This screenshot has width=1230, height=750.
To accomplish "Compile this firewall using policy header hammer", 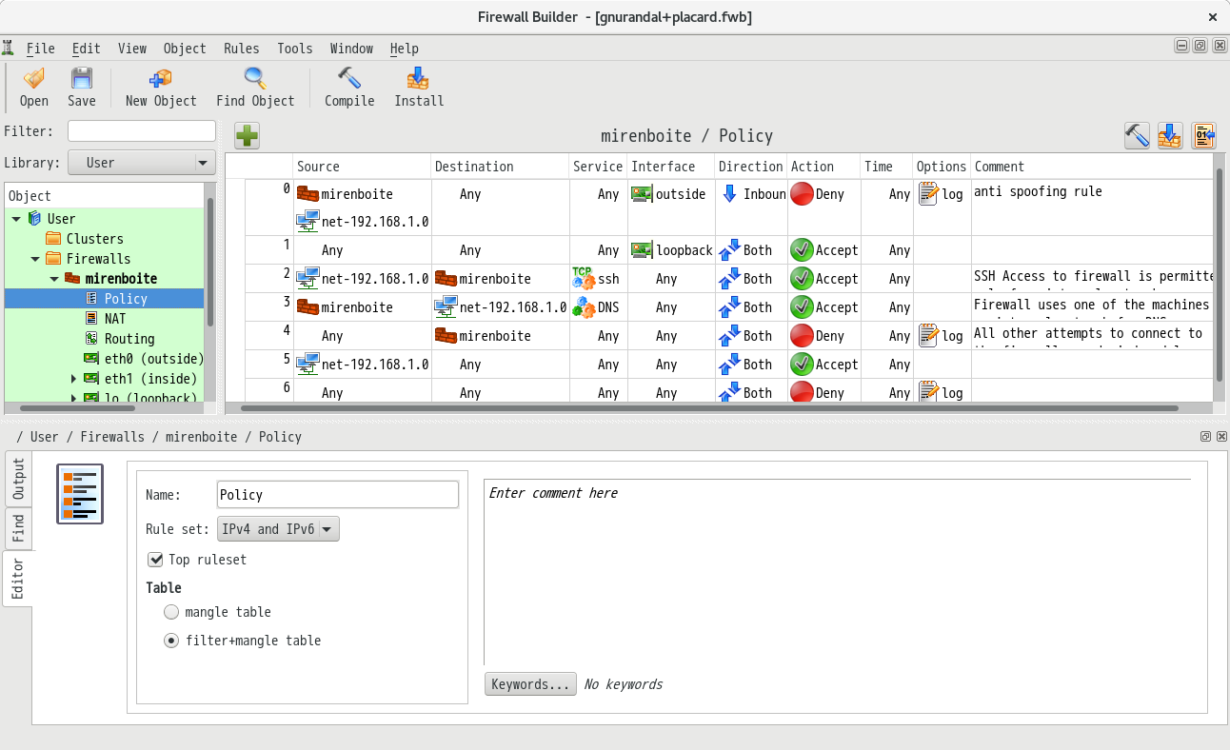I will [x=1137, y=136].
